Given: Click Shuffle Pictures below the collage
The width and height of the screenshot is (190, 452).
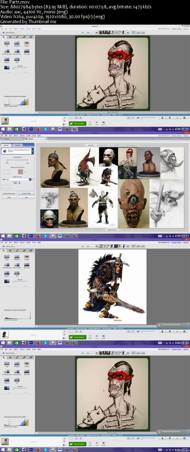Looking at the screenshot, I should [x=112, y=230].
